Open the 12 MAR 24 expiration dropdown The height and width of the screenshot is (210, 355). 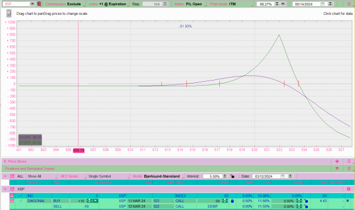pos(139,206)
